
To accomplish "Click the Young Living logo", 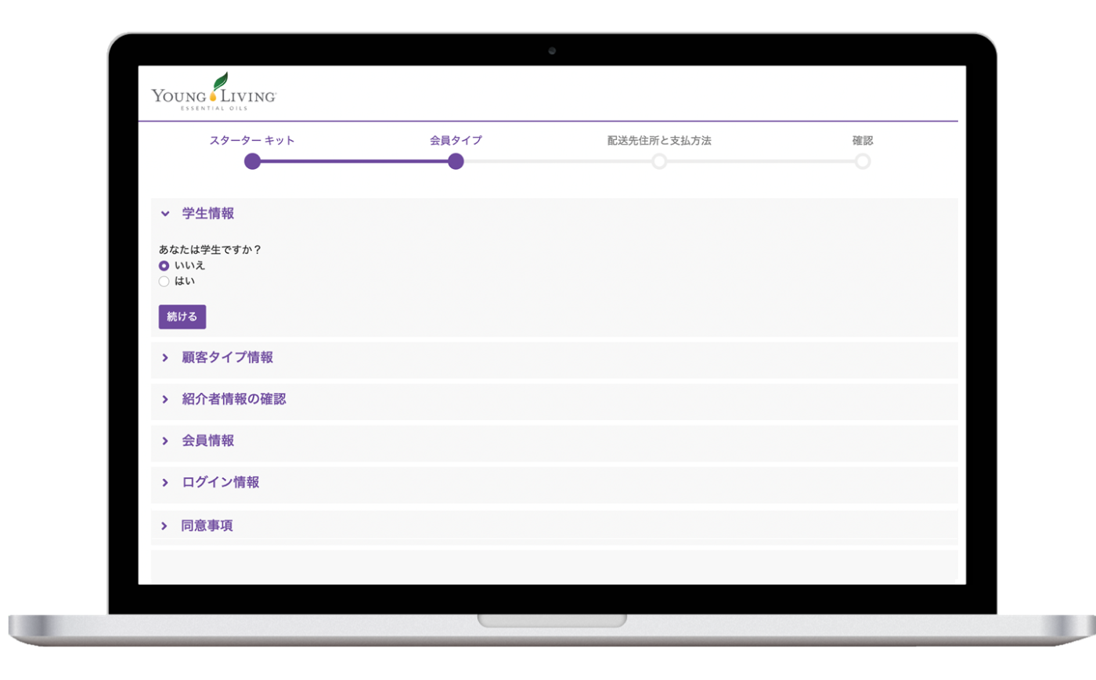I will point(214,93).
